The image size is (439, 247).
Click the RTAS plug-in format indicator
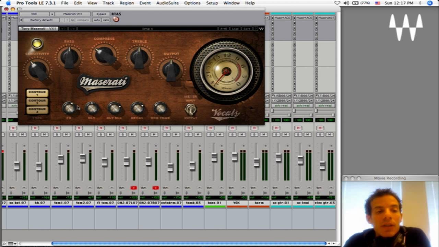click(x=116, y=14)
